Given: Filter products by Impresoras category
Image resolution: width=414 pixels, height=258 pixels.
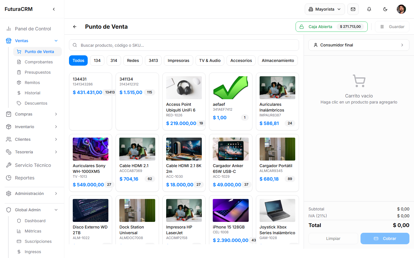Looking at the screenshot, I should (179, 60).
